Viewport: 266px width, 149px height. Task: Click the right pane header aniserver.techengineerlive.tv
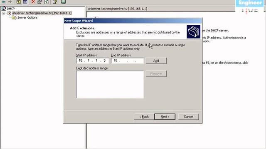click(x=117, y=9)
